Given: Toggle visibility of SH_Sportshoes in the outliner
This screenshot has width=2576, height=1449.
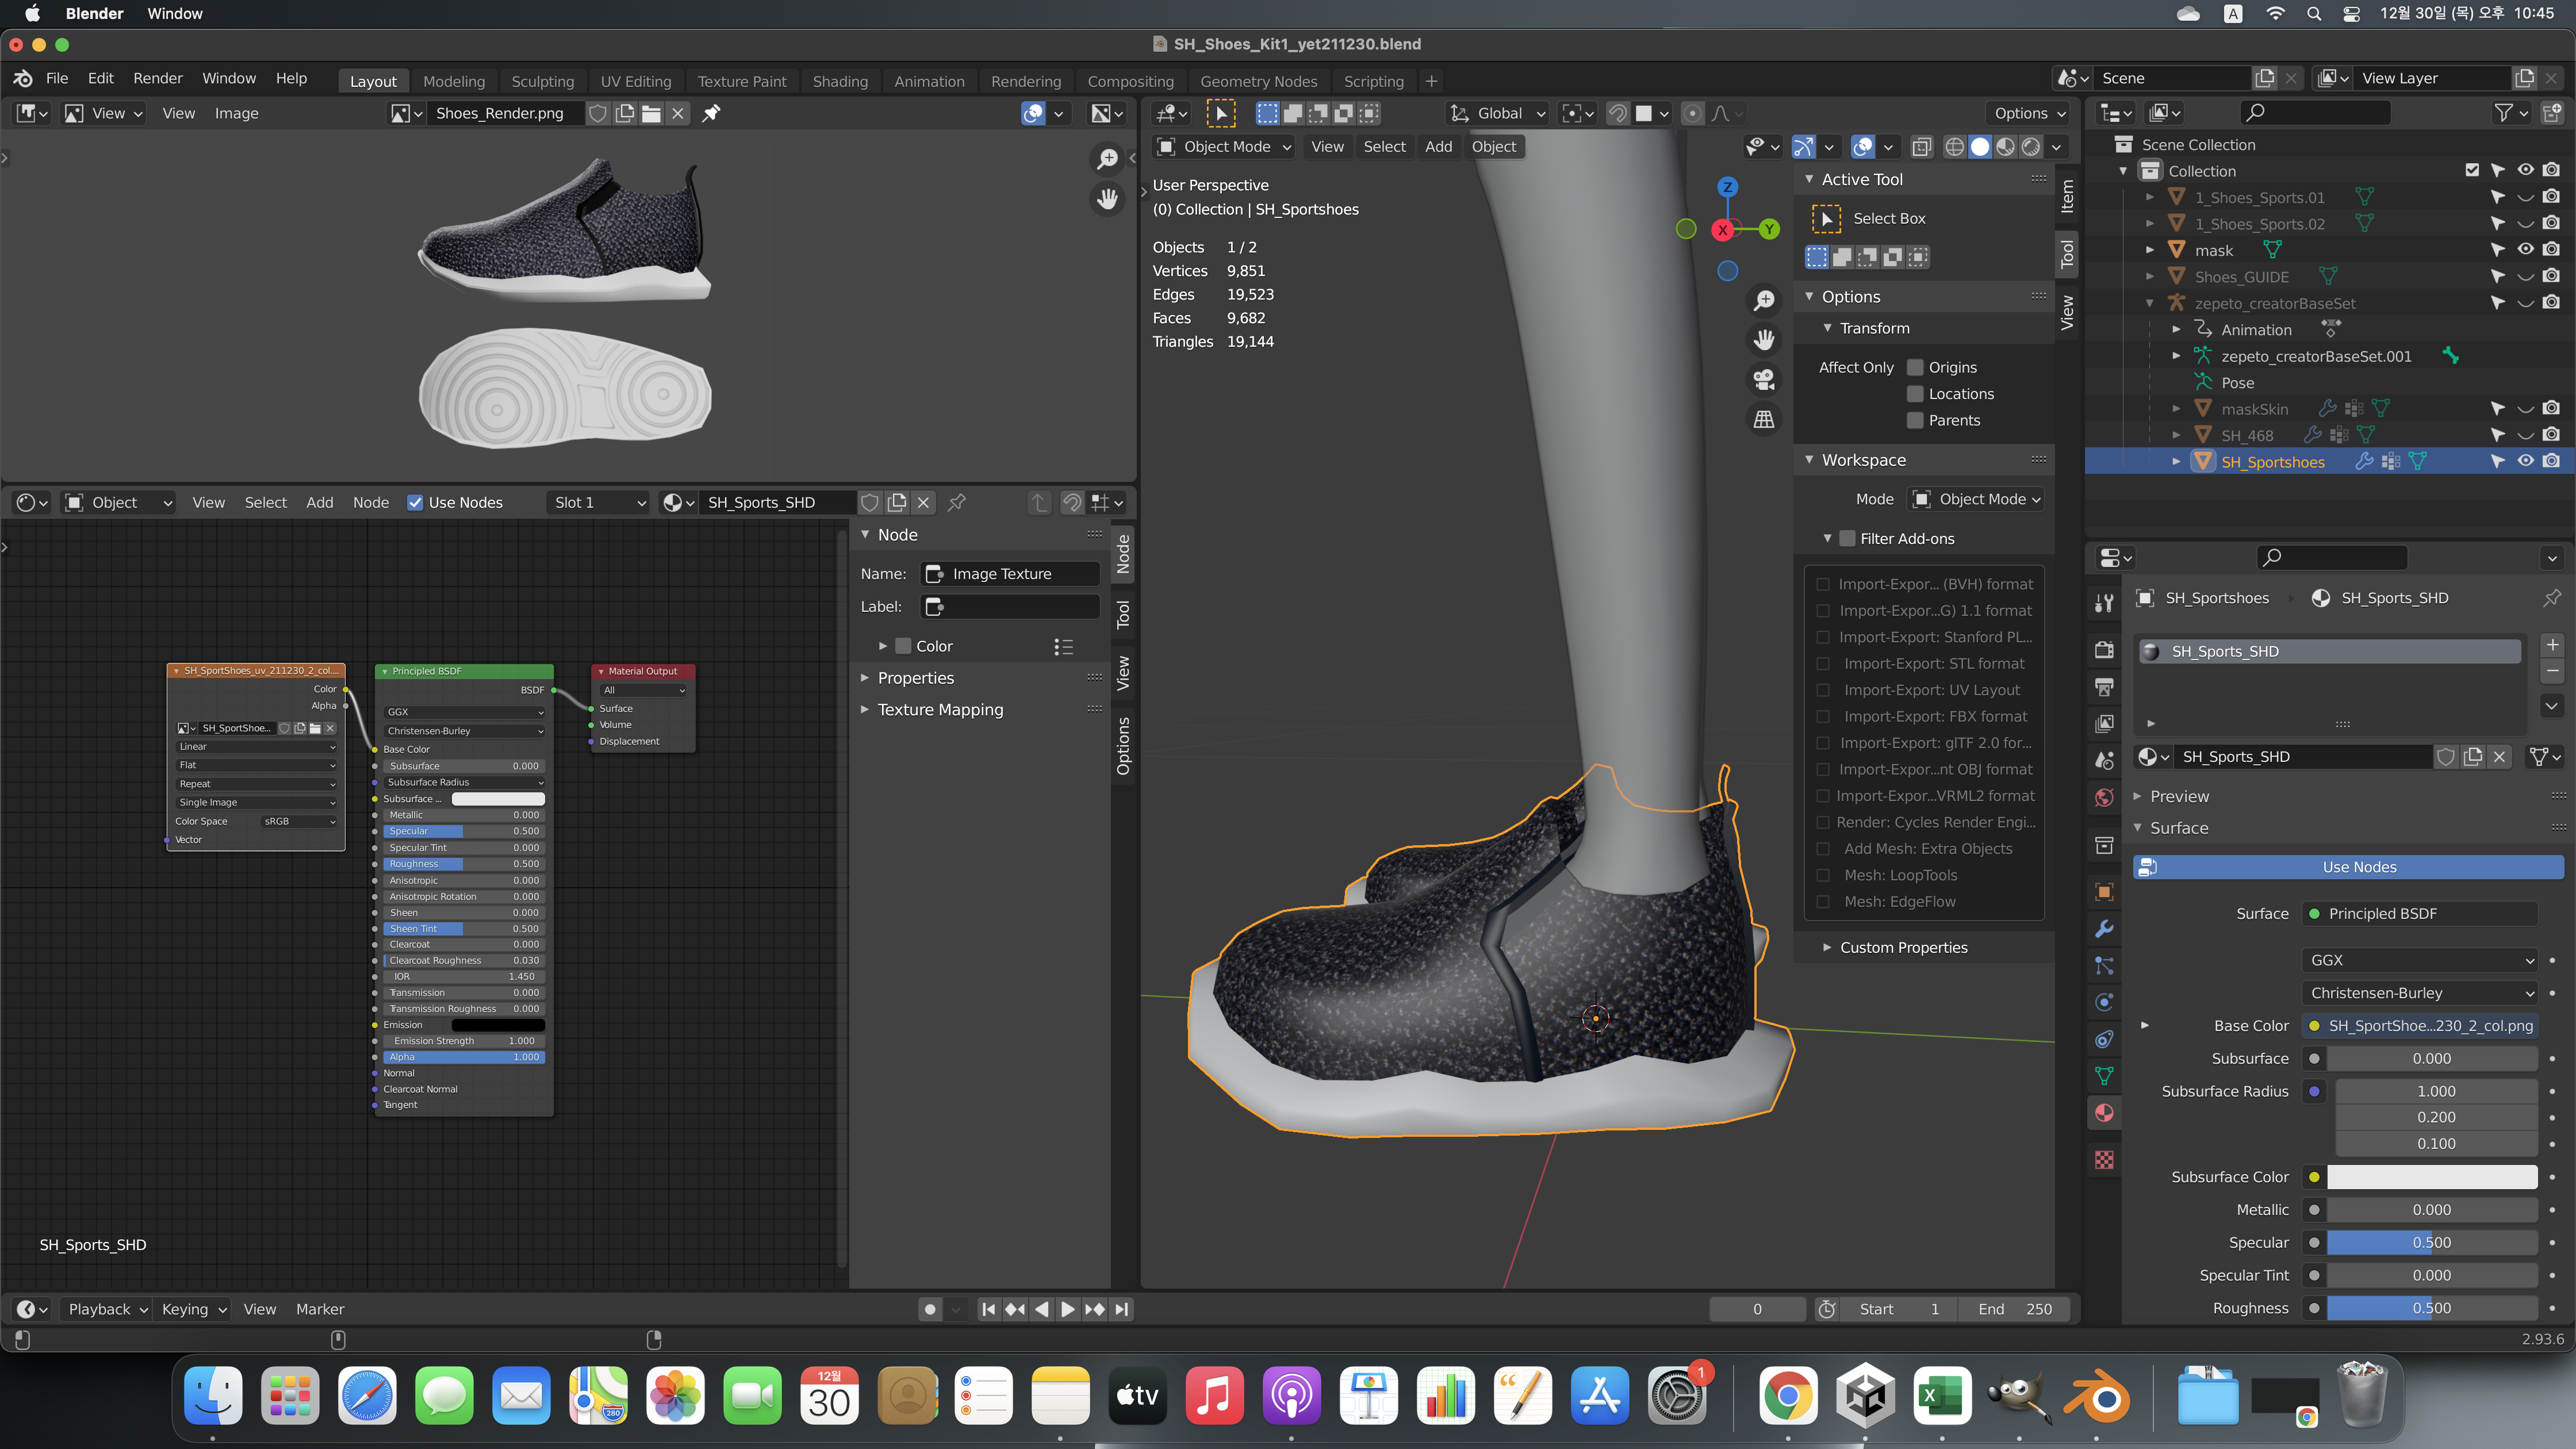Looking at the screenshot, I should [2525, 461].
